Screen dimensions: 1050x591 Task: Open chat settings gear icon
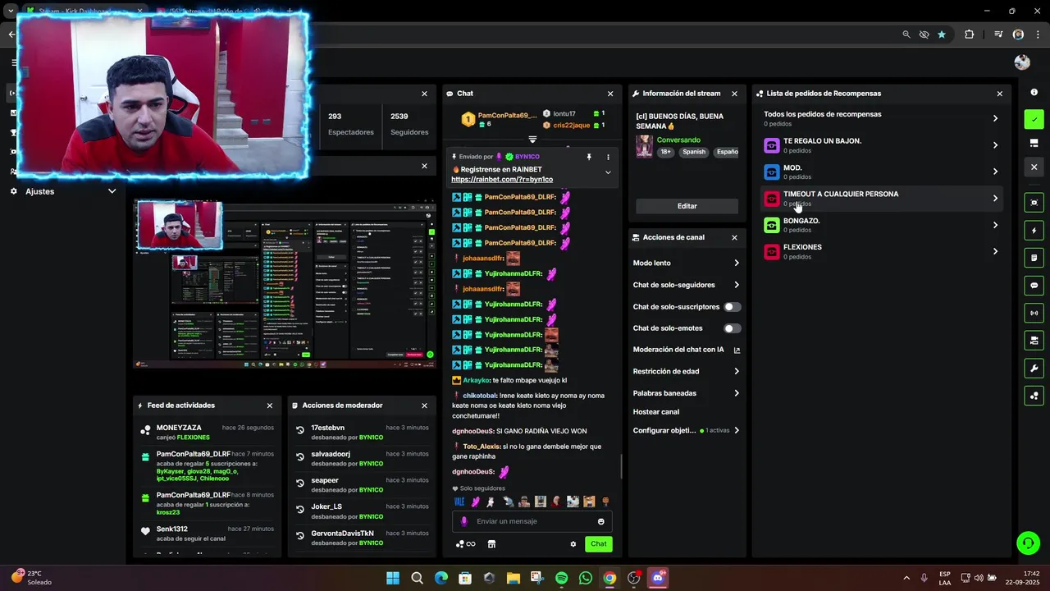click(x=573, y=544)
